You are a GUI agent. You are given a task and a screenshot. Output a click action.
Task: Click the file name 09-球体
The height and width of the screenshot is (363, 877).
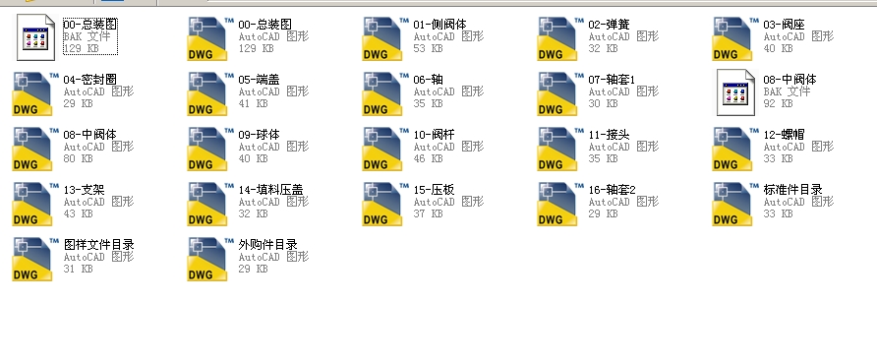tap(259, 135)
